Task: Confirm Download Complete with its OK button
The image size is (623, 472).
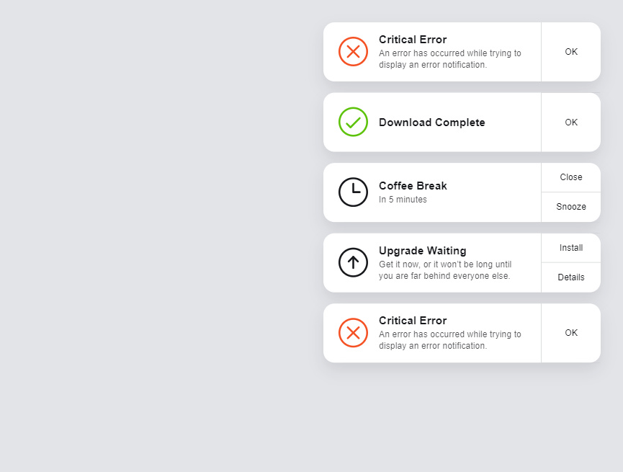Action: tap(571, 122)
